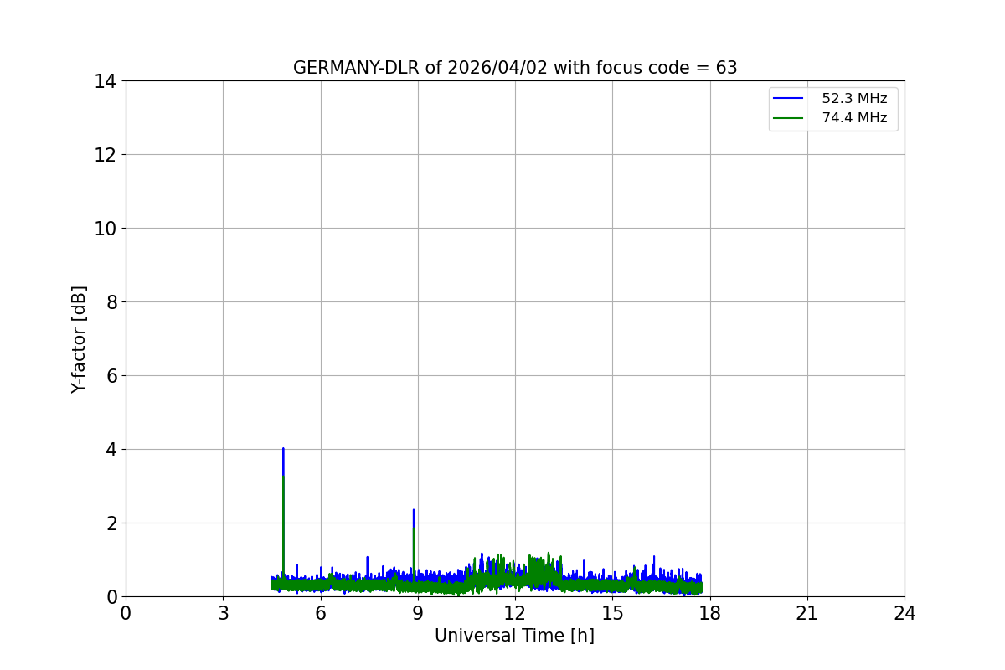Click the 'Y-factor [dB]' axis label
The height and width of the screenshot is (670, 1005).
79,339
